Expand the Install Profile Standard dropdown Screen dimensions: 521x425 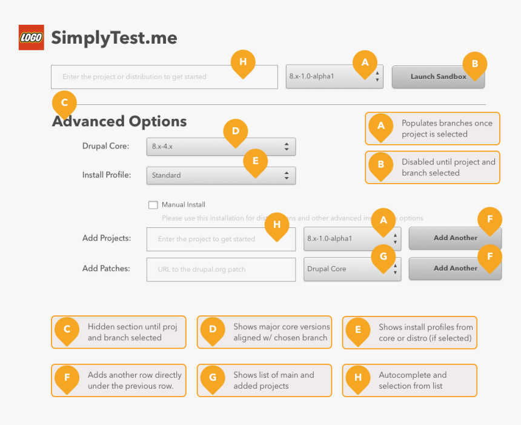coord(221,175)
